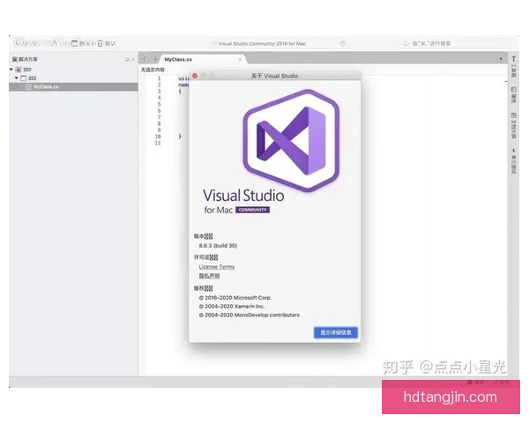Navigate forward with the right arrow

click(x=155, y=58)
